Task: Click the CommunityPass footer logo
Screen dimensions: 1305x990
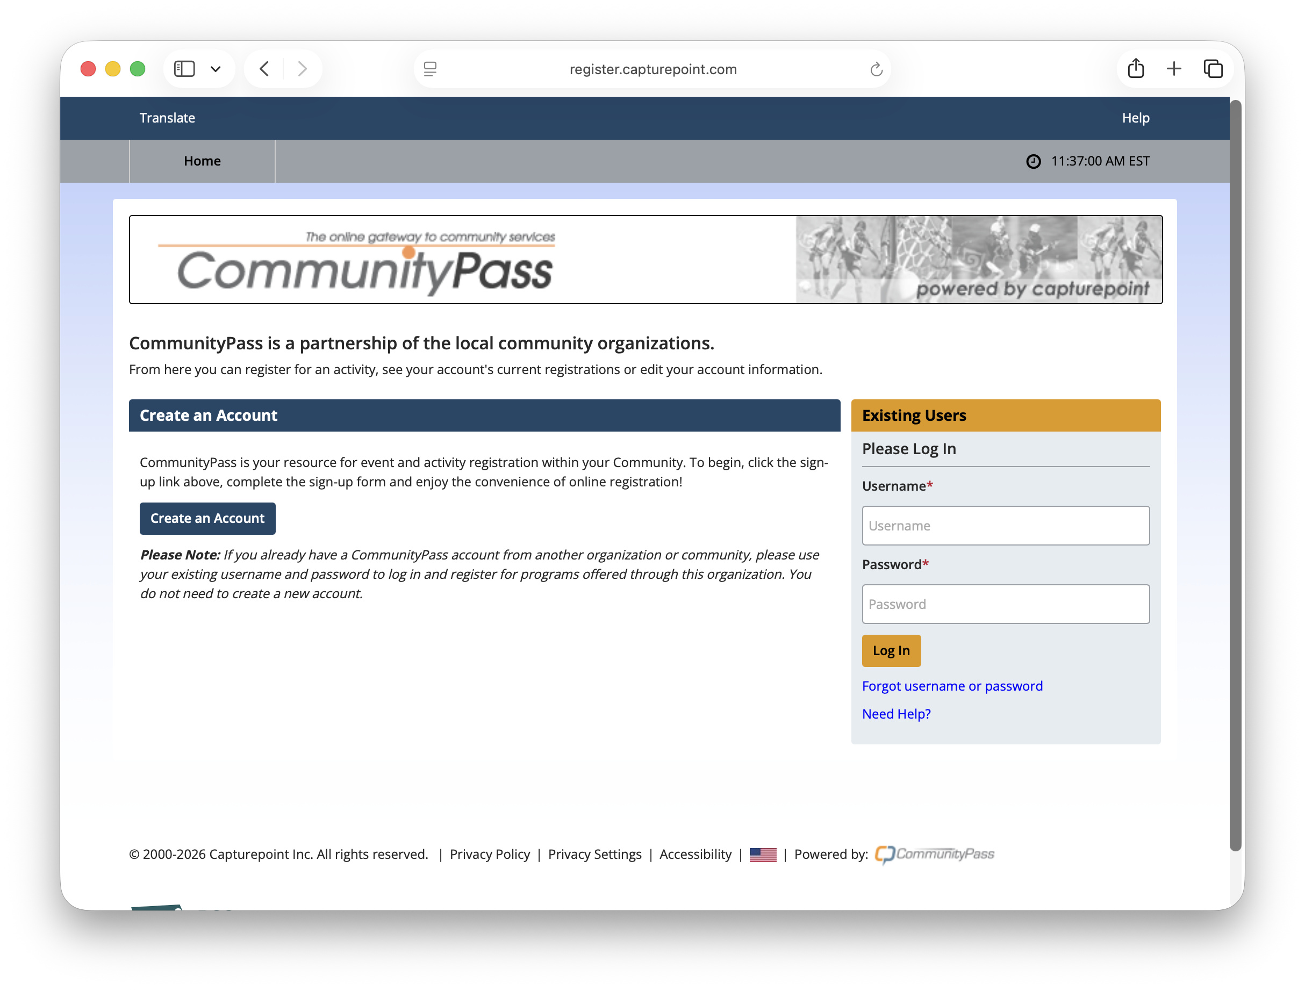Action: click(x=934, y=855)
